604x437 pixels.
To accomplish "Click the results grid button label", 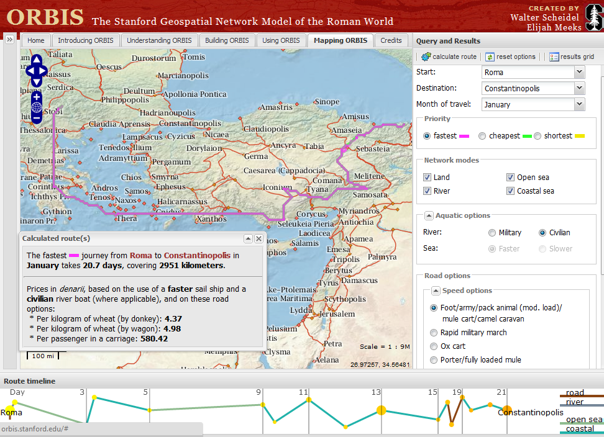I will (x=577, y=56).
